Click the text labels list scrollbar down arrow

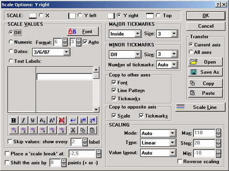click(x=96, y=109)
